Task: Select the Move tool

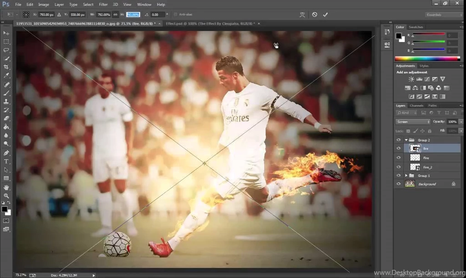Action: (6, 33)
